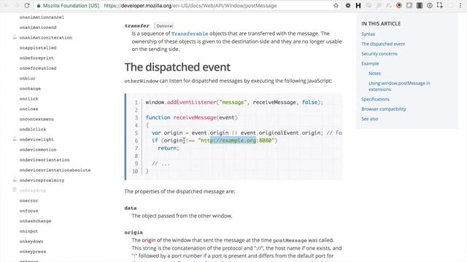Click the origin property term heading
Screen dimensions: 467x262
(134, 232)
